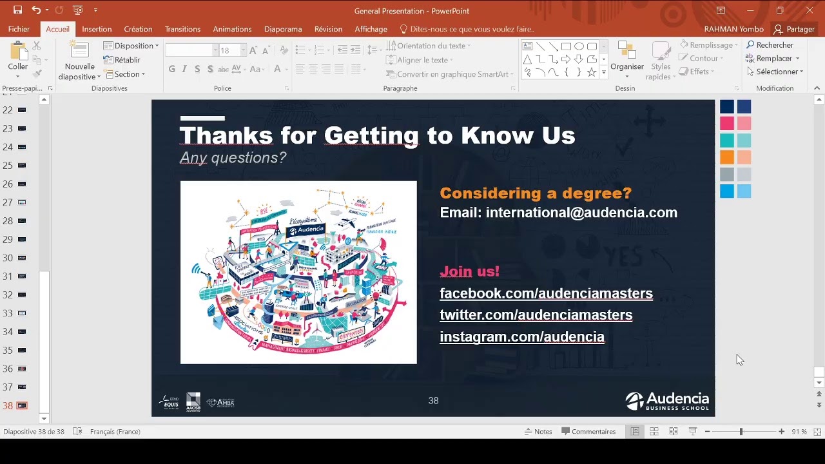Start slideshow from the status bar icon
825x464 pixels.
(693, 432)
